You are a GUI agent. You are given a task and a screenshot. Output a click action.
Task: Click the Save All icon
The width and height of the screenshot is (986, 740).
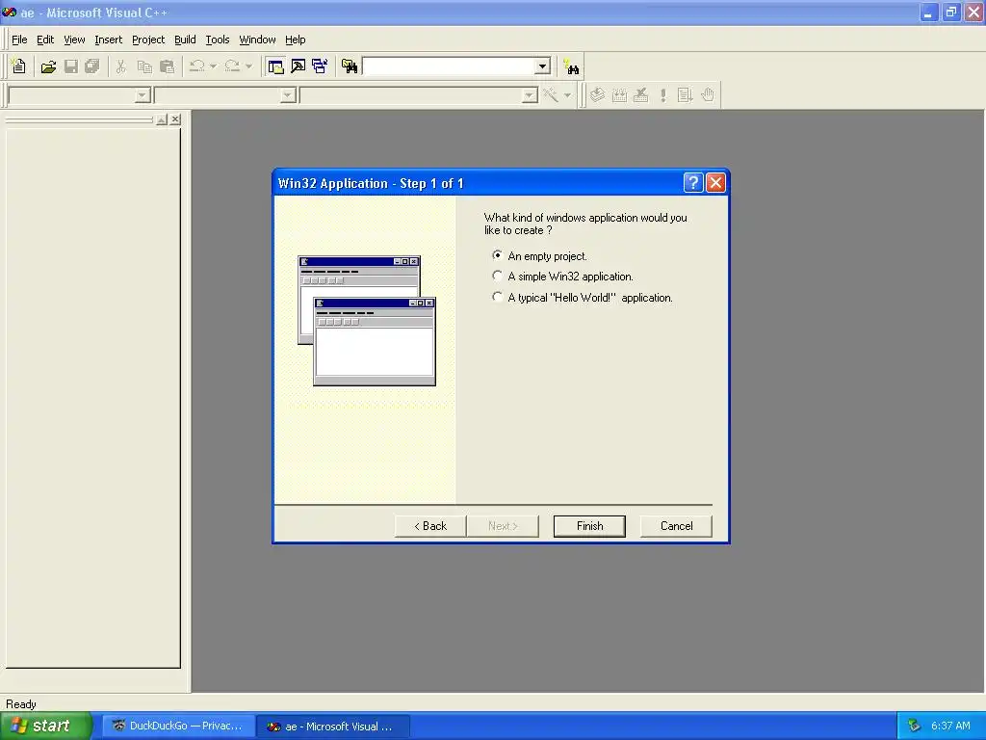click(x=92, y=66)
